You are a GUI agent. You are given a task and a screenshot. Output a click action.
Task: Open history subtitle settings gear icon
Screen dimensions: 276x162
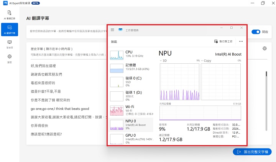(x=264, y=48)
